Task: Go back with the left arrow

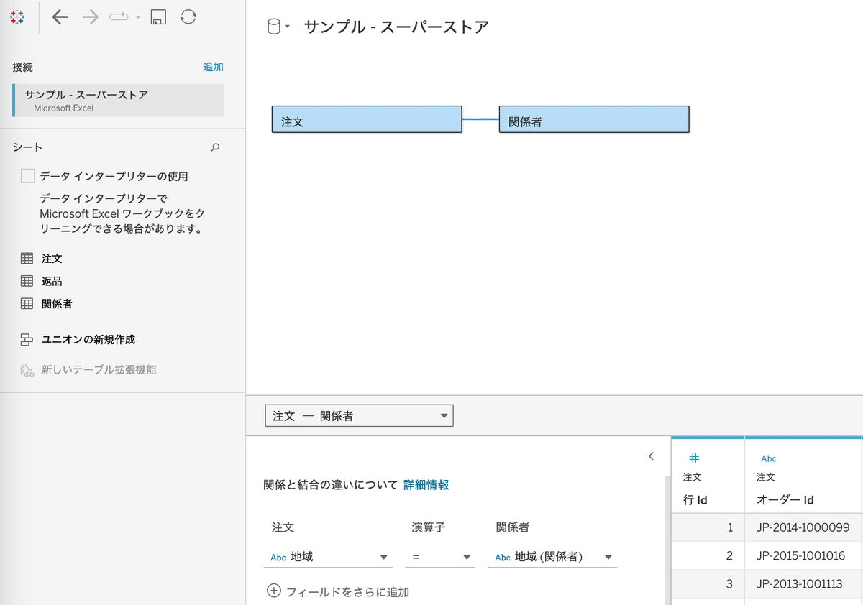Action: tap(60, 17)
